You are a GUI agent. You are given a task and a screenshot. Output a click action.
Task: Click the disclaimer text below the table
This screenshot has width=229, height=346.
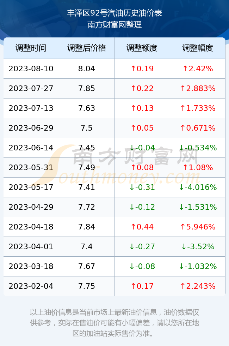pos(114,323)
